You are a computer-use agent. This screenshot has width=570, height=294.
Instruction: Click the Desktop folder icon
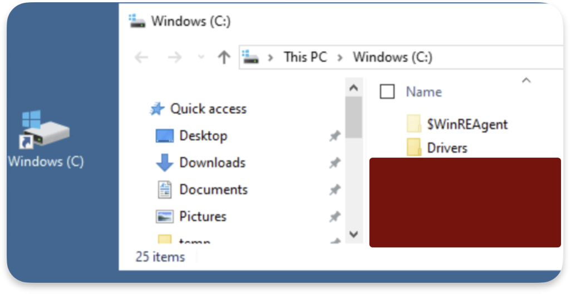coord(165,136)
